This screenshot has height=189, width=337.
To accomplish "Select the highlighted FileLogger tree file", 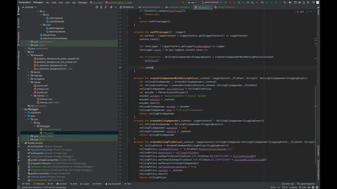I will pyautogui.click(x=48, y=133).
